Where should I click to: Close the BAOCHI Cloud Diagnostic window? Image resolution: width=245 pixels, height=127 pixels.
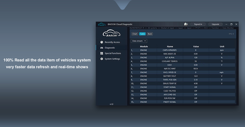point(236,24)
